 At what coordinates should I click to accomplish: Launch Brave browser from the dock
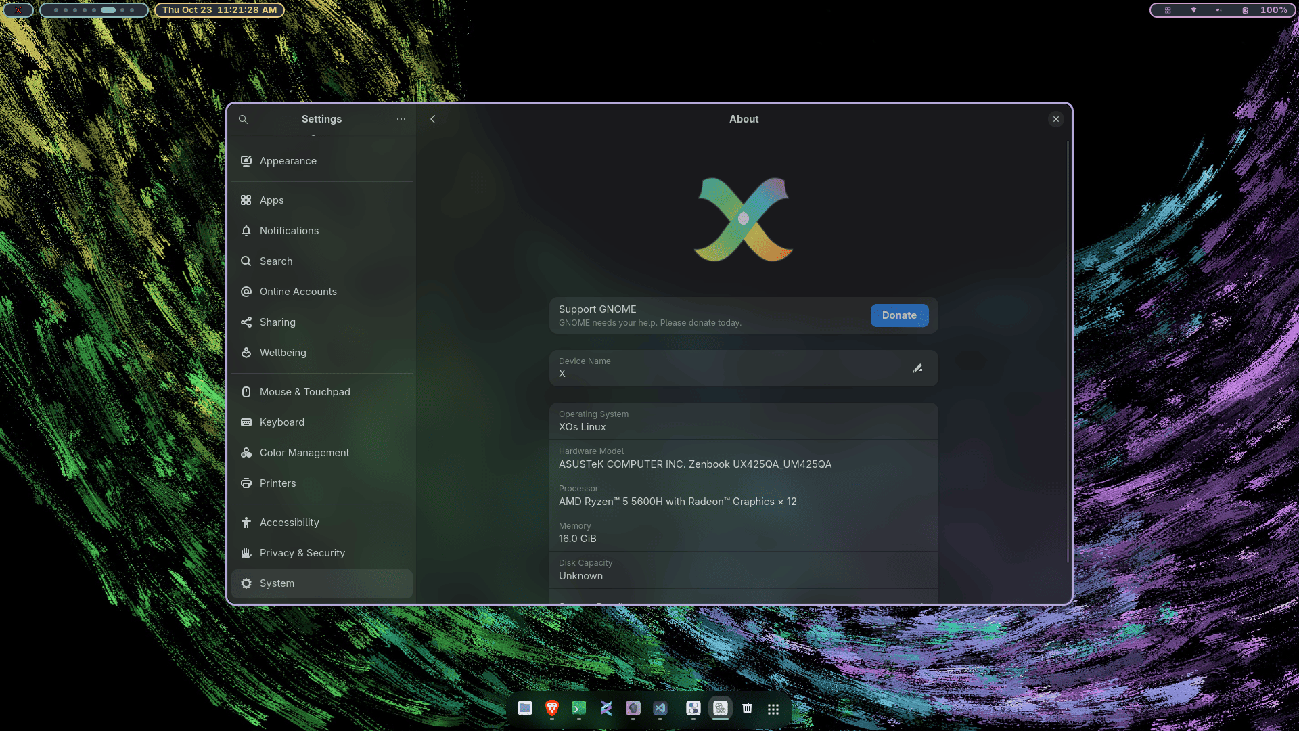tap(551, 709)
